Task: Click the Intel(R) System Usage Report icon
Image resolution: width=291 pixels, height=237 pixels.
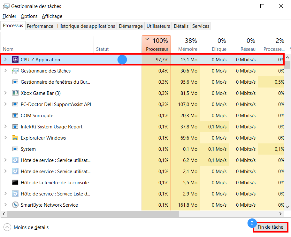Action: point(15,126)
